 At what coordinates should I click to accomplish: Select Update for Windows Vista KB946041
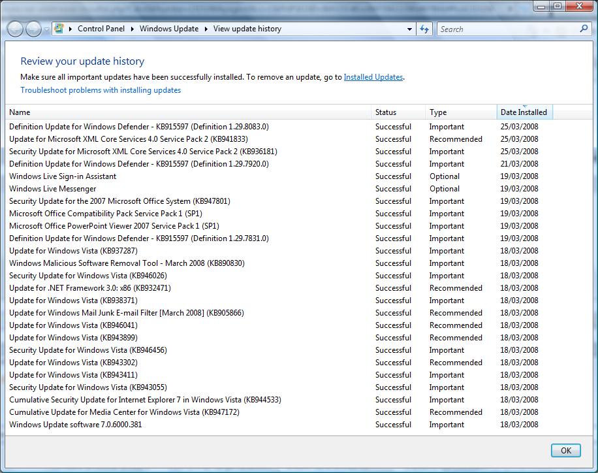tap(73, 325)
